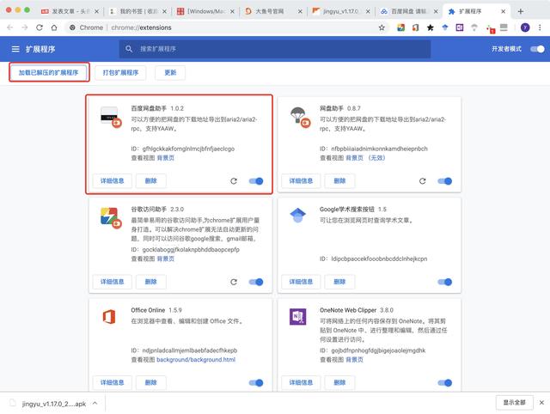Open details for 谷歌访问助手
This screenshot has width=550, height=414.
(113, 282)
